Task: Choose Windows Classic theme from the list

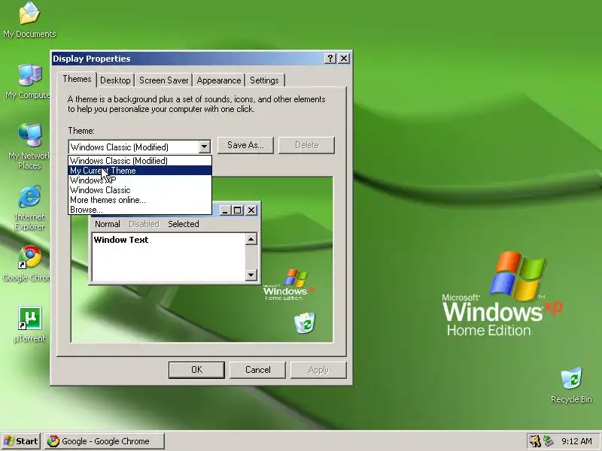Action: tap(140, 190)
